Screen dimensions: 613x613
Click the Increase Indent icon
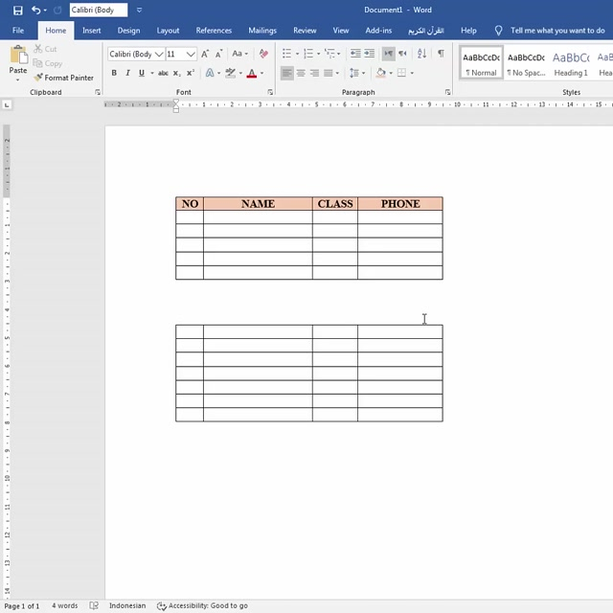pos(370,55)
